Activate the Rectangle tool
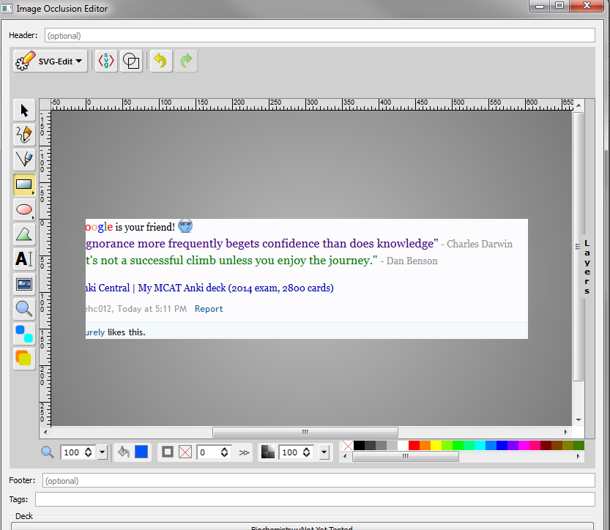610x530 pixels. (24, 184)
